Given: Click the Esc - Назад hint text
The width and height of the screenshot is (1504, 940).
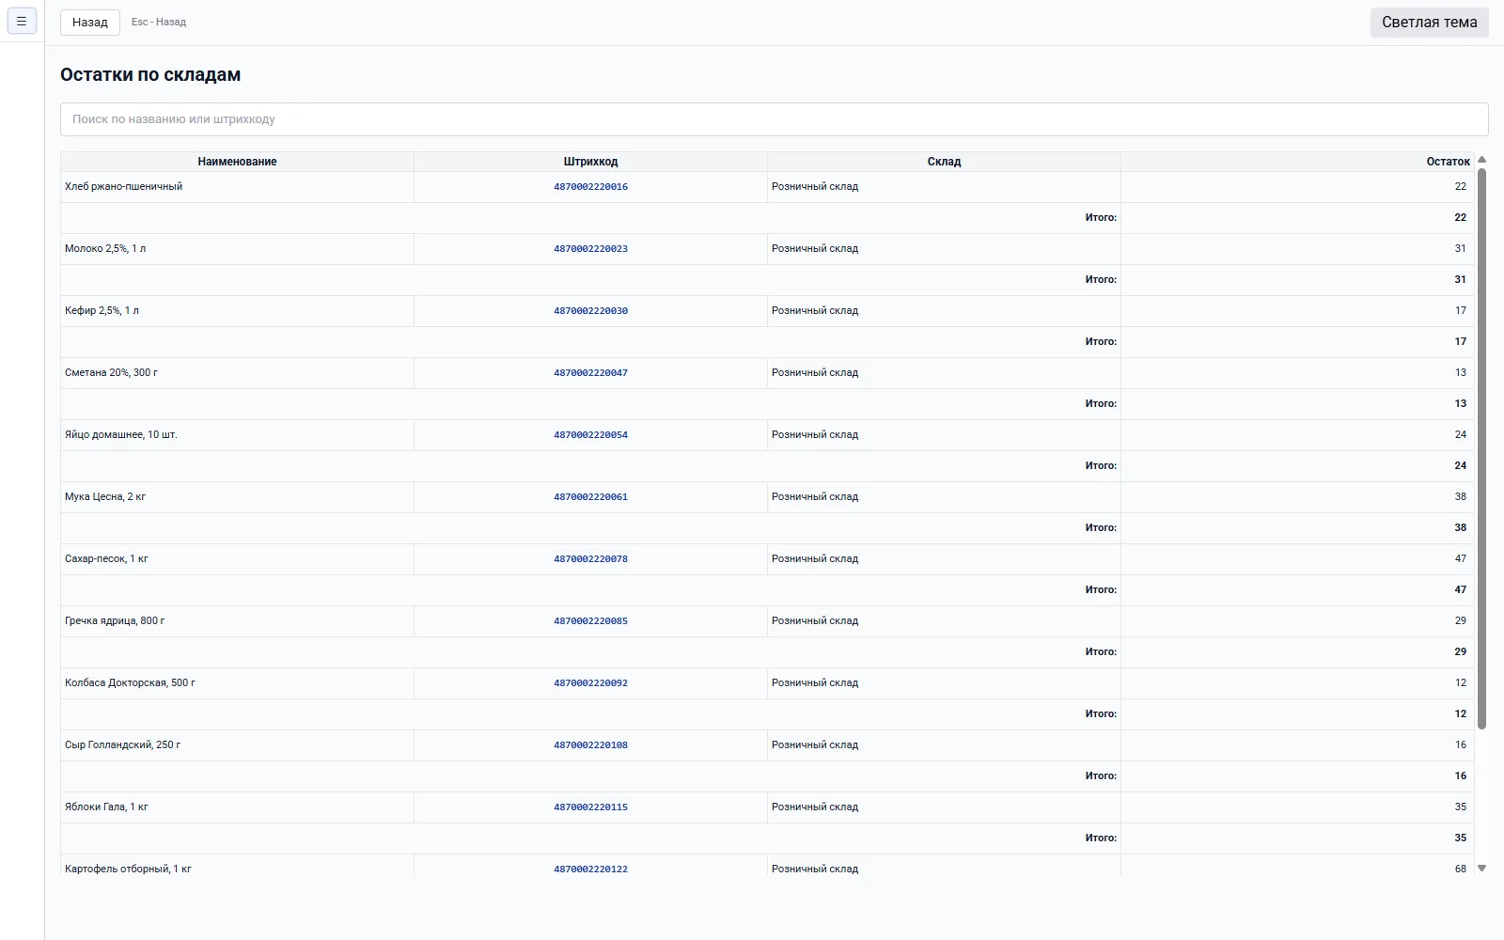Looking at the screenshot, I should (x=159, y=22).
